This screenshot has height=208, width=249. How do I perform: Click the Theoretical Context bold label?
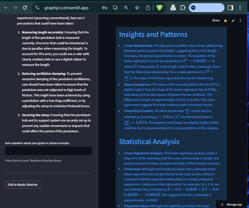pos(139,111)
